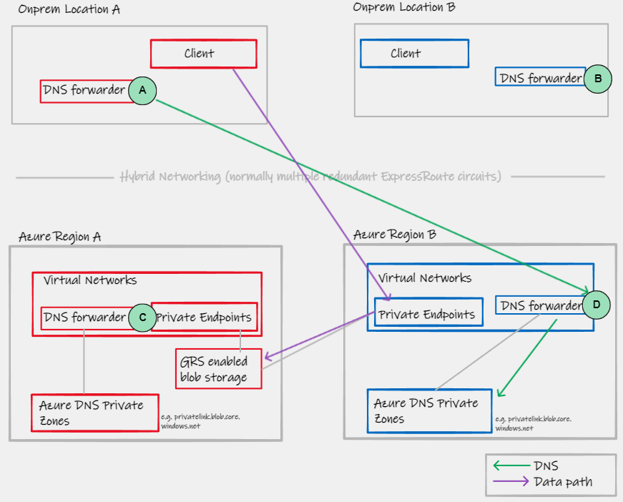The height and width of the screenshot is (502, 623).
Task: Select the Azure Region A title label
Action: [x=60, y=237]
